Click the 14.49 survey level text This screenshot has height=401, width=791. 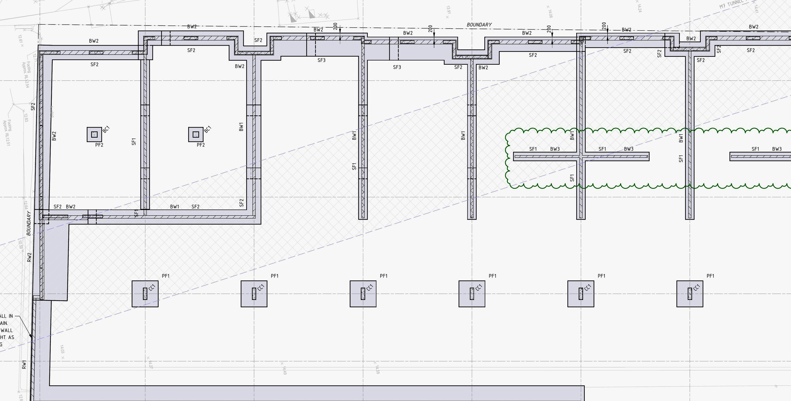(285, 370)
